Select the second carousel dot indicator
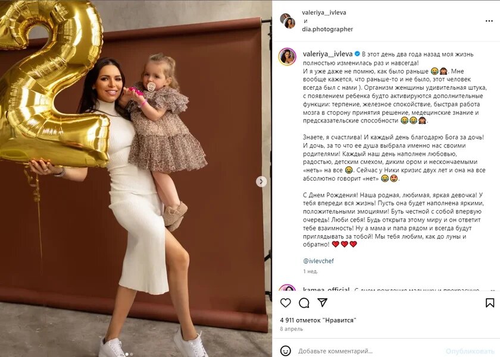Image resolution: width=500 pixels, height=357 pixels. click(x=132, y=354)
